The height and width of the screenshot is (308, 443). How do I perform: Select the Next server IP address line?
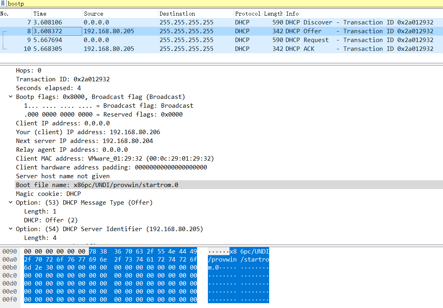coord(84,141)
